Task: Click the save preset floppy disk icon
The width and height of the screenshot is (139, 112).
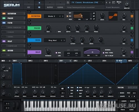Action: click(68, 2)
